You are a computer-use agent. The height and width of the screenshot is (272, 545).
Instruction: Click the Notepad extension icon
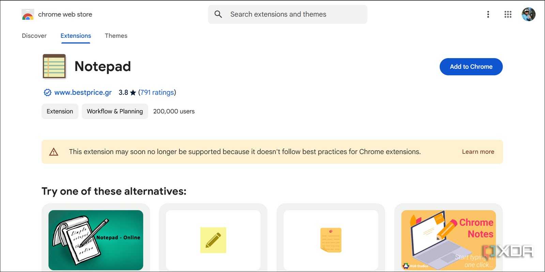pyautogui.click(x=54, y=66)
